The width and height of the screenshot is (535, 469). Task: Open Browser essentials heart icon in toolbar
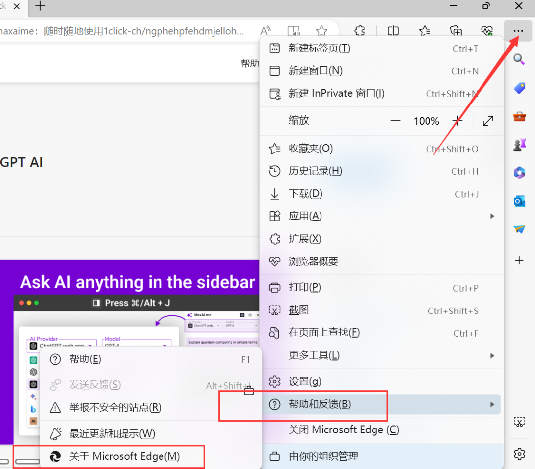487,31
